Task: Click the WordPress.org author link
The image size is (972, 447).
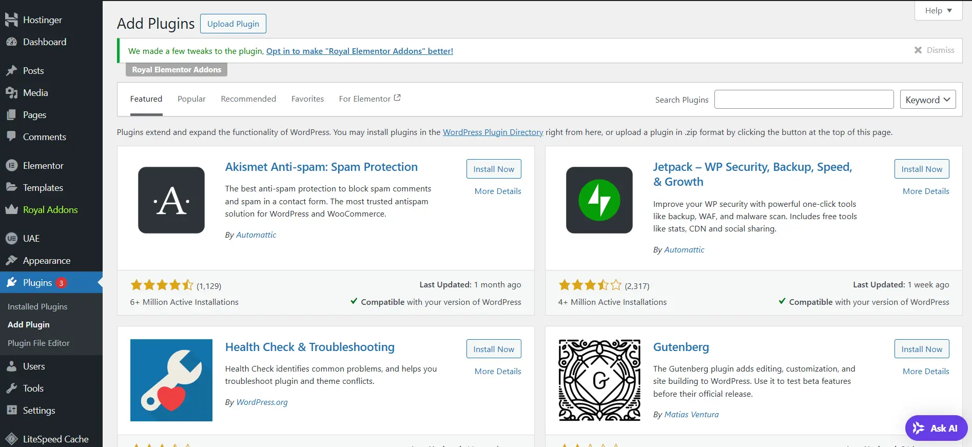Action: click(262, 402)
